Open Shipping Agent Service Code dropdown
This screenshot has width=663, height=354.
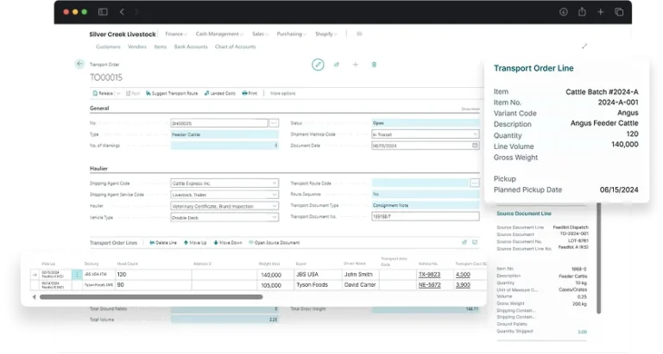tap(274, 195)
